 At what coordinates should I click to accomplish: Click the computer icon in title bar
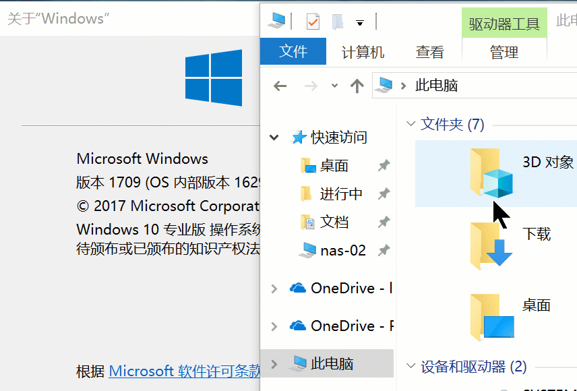(276, 21)
